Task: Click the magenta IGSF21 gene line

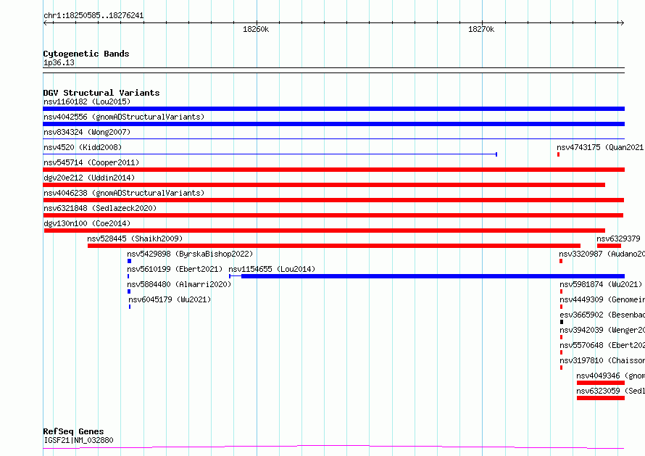Action: click(x=333, y=447)
